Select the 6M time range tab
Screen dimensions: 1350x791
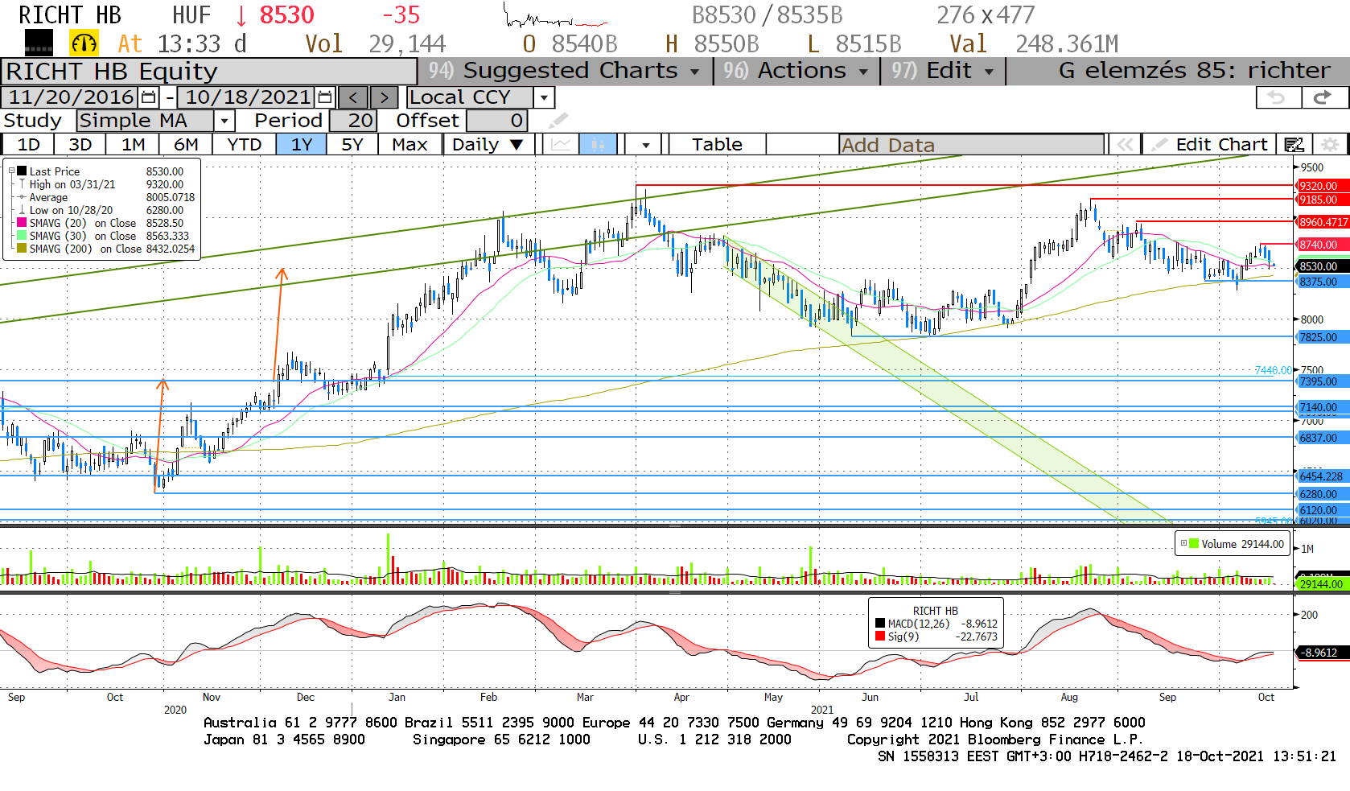pyautogui.click(x=186, y=145)
